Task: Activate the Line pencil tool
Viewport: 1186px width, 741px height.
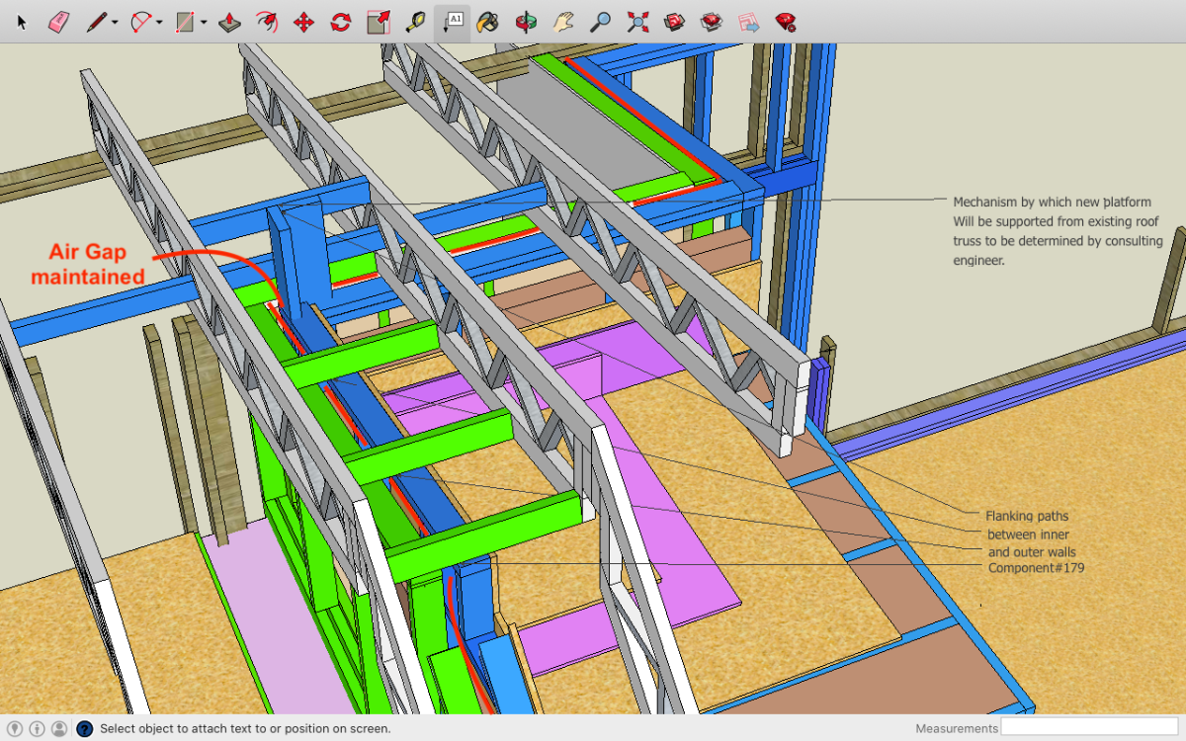Action: pyautogui.click(x=96, y=21)
